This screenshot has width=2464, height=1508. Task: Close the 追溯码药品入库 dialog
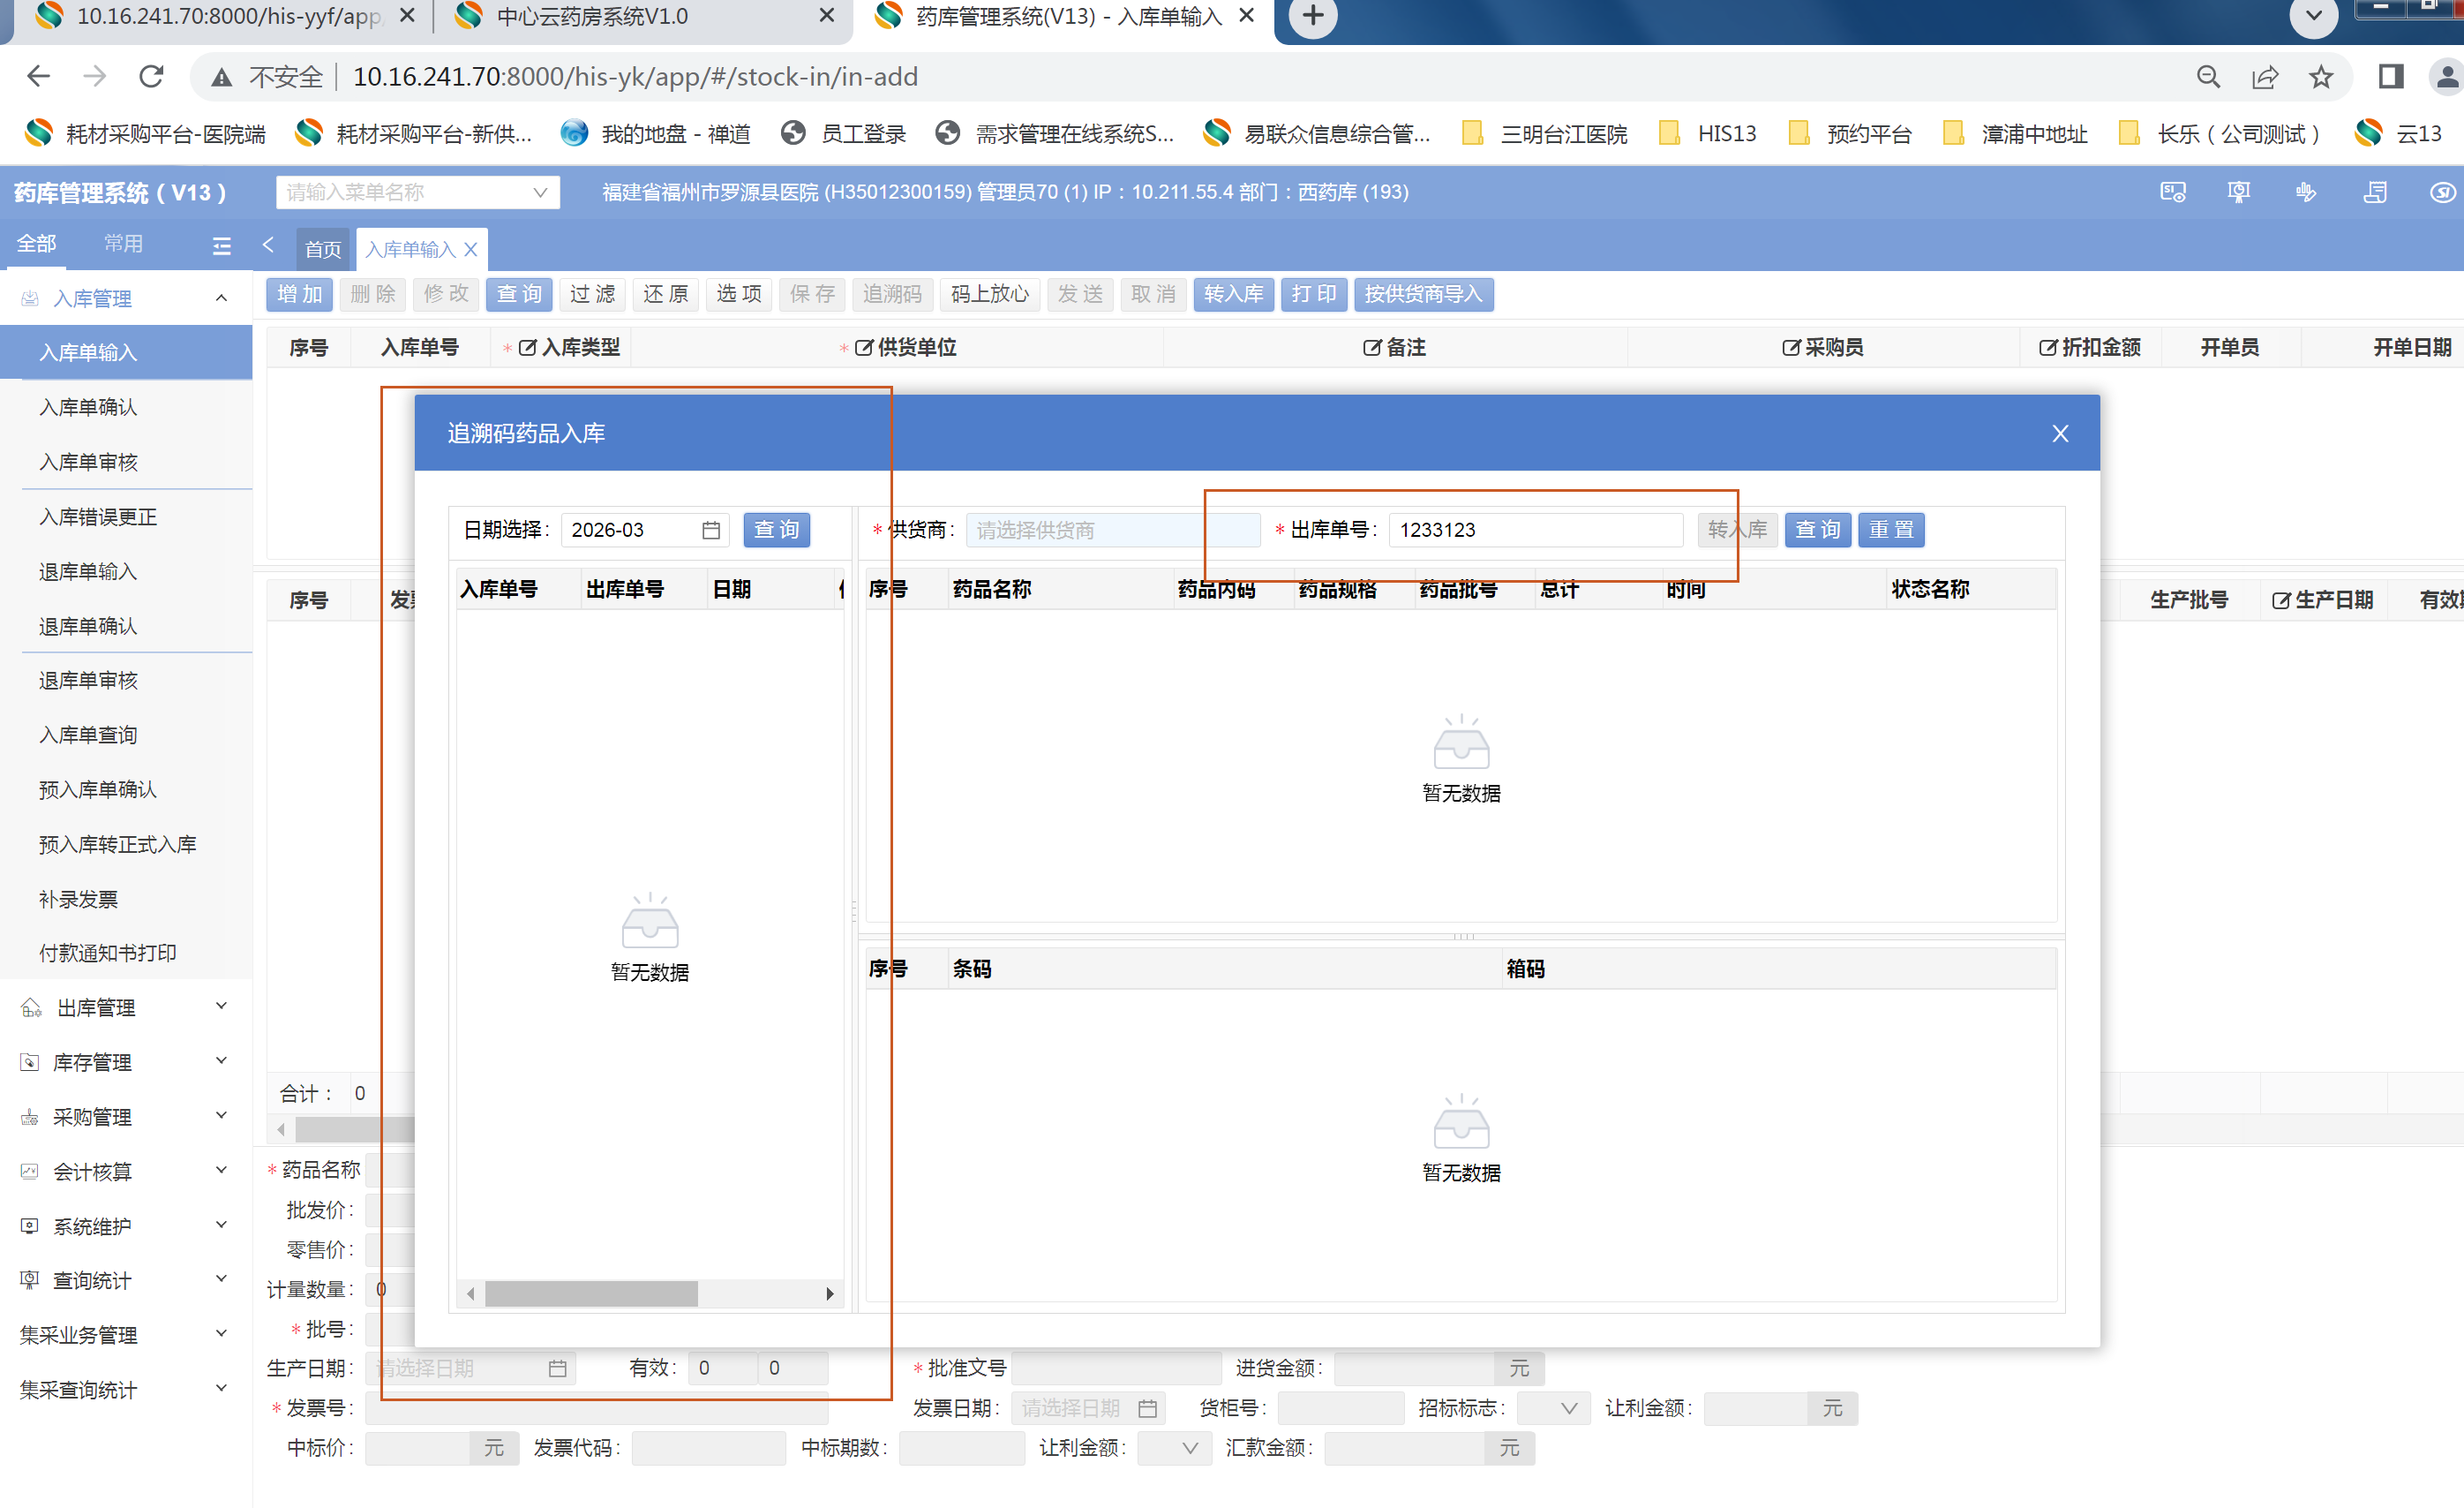pos(2059,434)
